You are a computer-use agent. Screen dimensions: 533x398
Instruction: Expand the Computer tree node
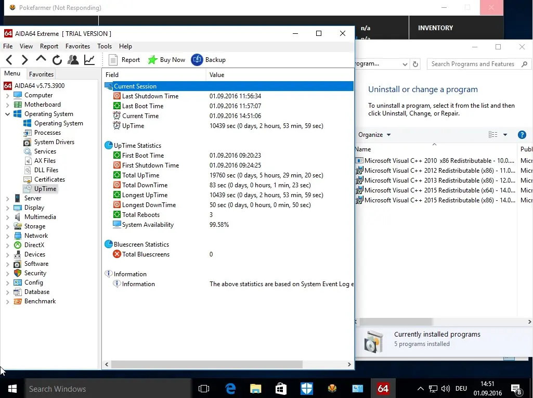pyautogui.click(x=7, y=96)
